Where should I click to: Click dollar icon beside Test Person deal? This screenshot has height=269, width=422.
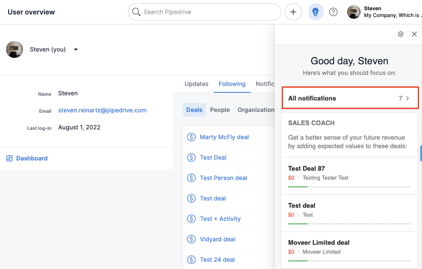coord(191,178)
